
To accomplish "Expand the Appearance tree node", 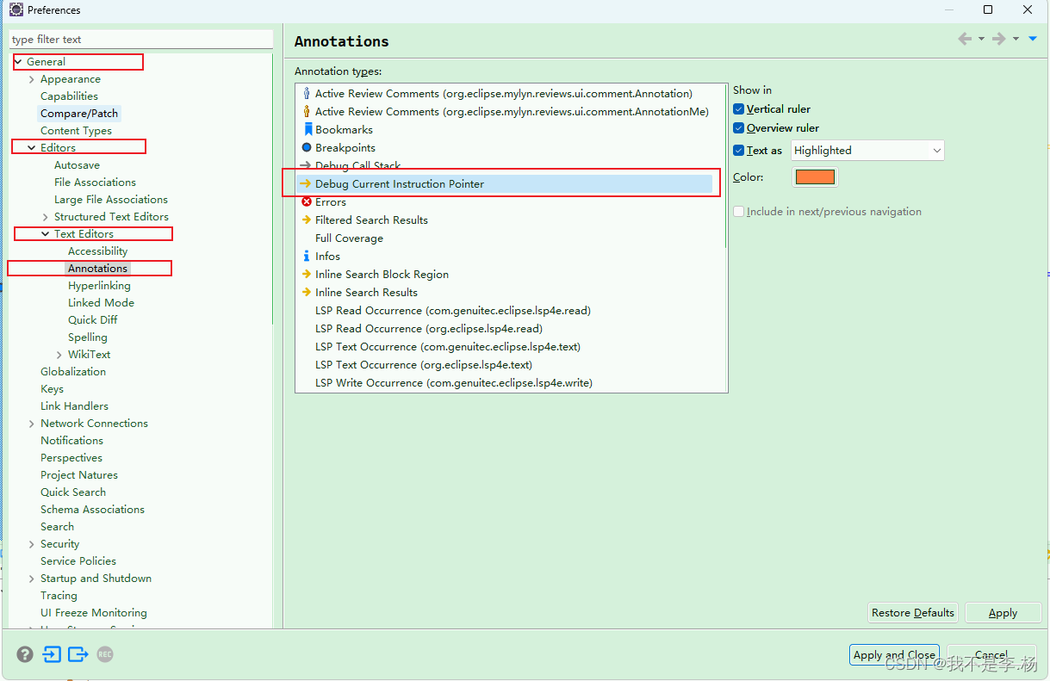I will point(32,79).
